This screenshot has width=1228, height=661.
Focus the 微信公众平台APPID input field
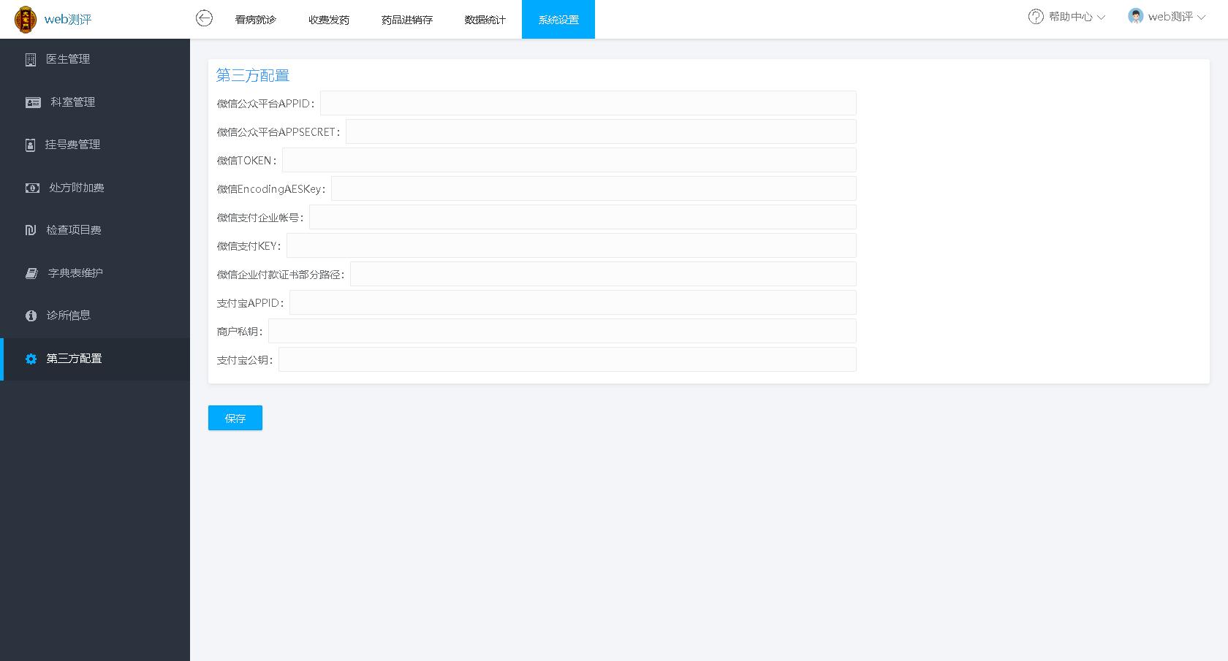pyautogui.click(x=588, y=103)
